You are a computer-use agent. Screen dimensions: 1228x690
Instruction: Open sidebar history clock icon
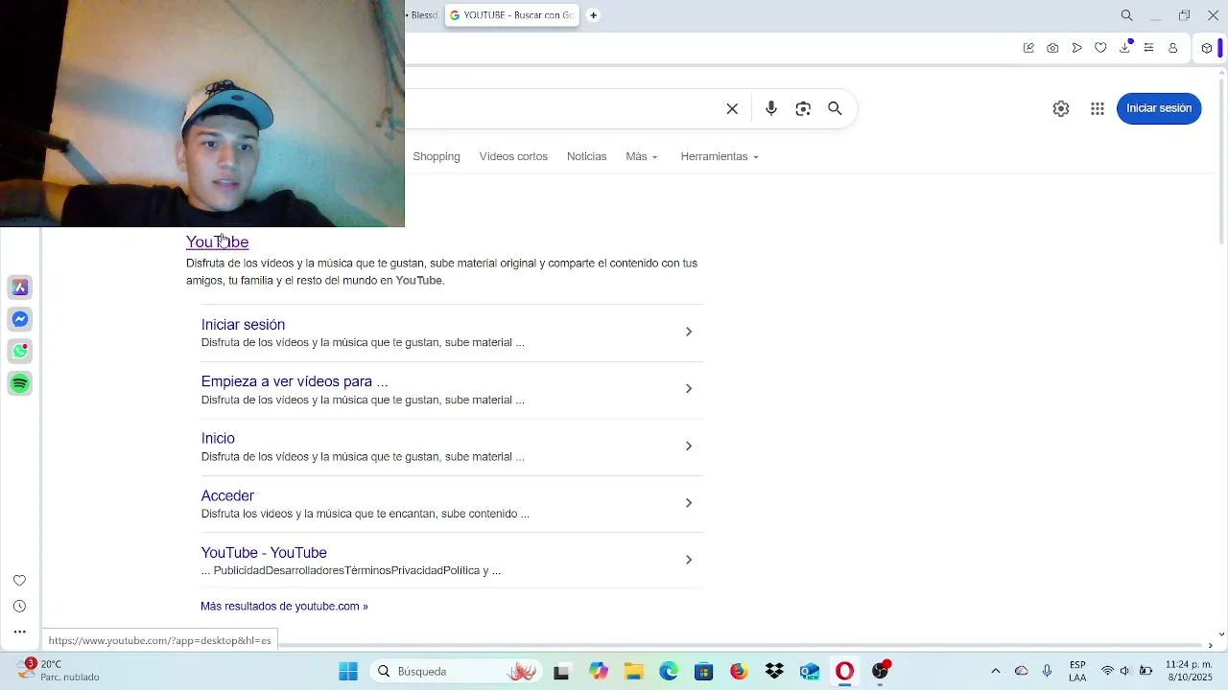(19, 607)
